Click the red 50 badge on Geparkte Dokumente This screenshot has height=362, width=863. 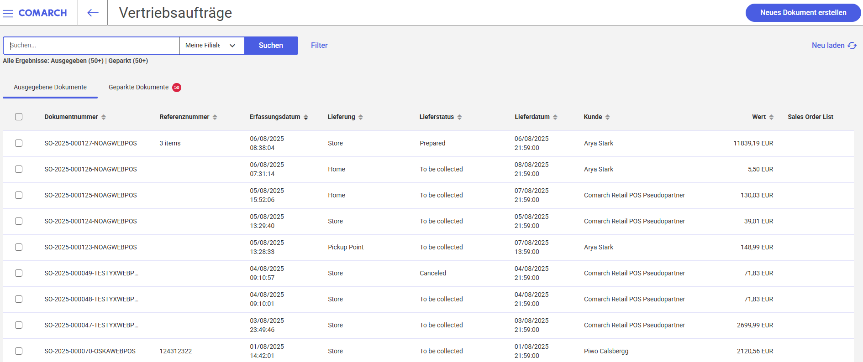point(177,88)
